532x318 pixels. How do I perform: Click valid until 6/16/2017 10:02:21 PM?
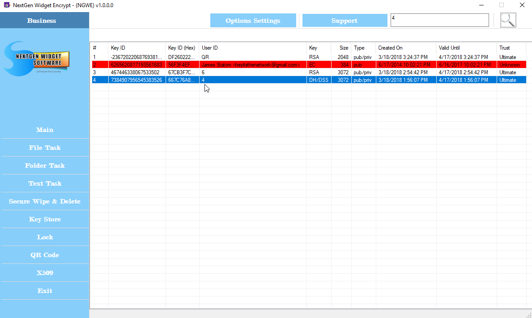(464, 65)
